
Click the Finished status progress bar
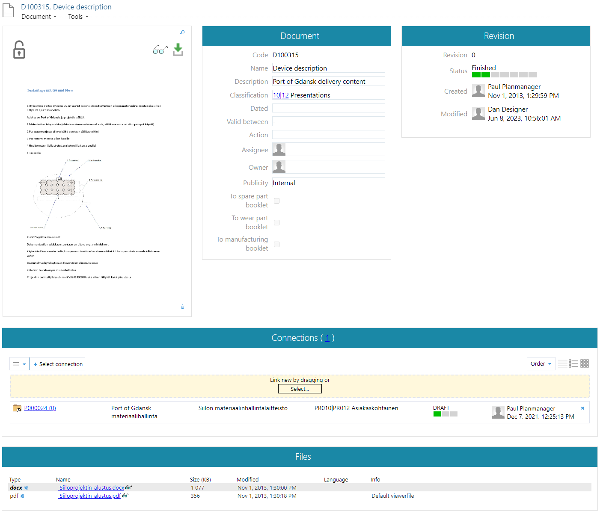(504, 75)
